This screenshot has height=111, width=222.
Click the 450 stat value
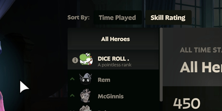point(187,104)
